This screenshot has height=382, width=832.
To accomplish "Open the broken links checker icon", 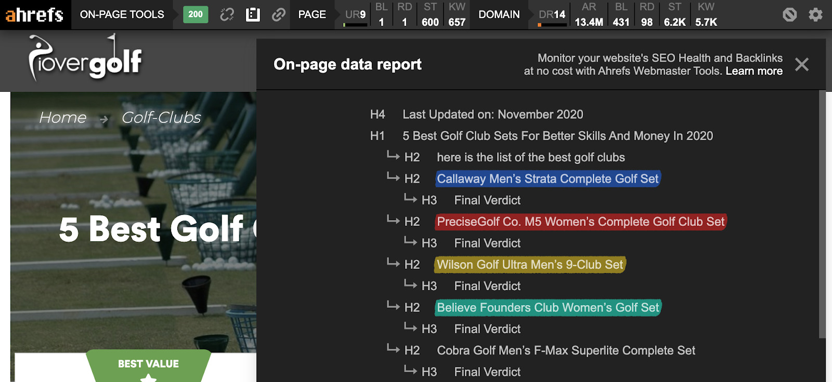I will tap(227, 15).
